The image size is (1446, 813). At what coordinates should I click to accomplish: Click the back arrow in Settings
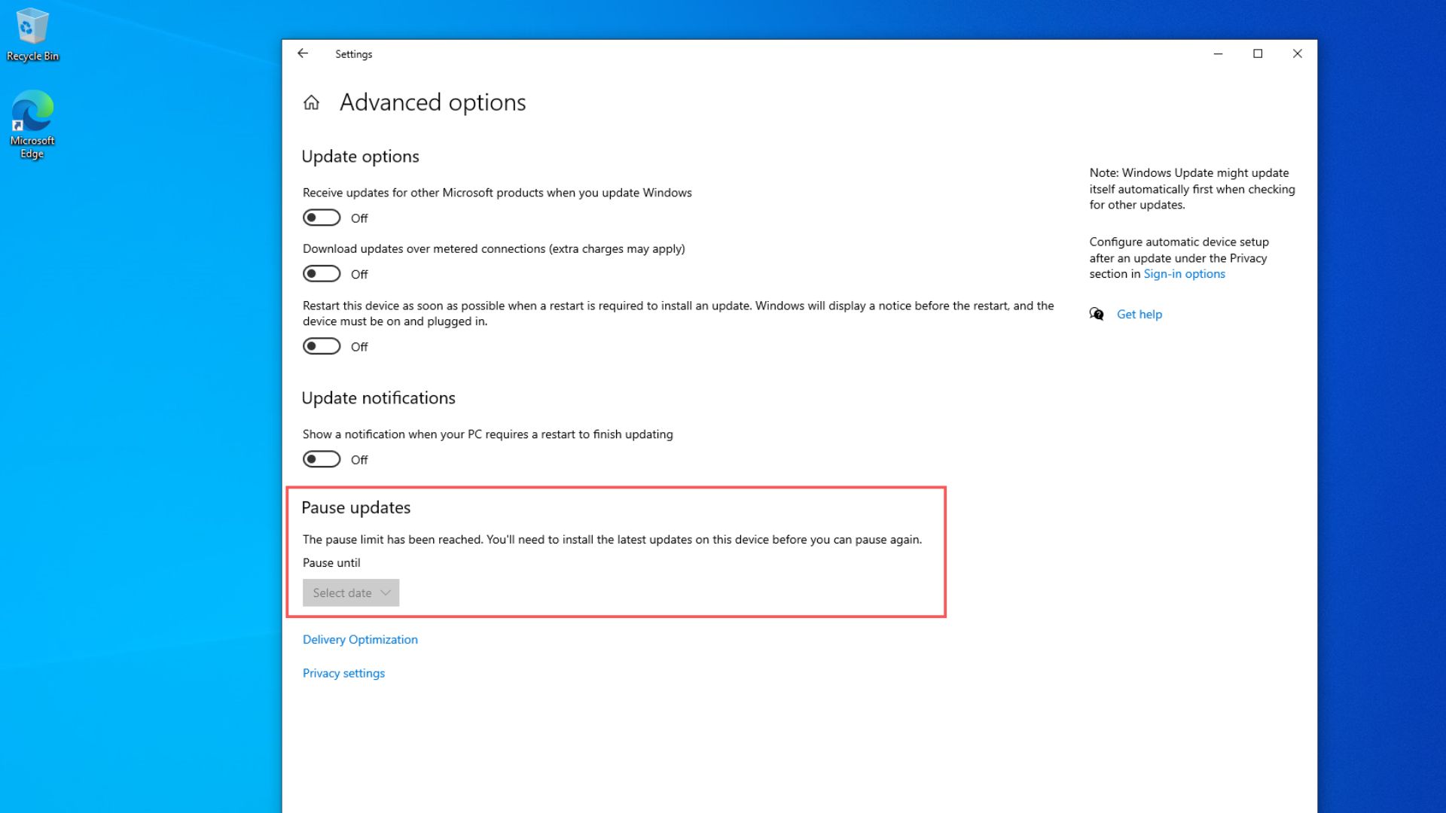(303, 53)
